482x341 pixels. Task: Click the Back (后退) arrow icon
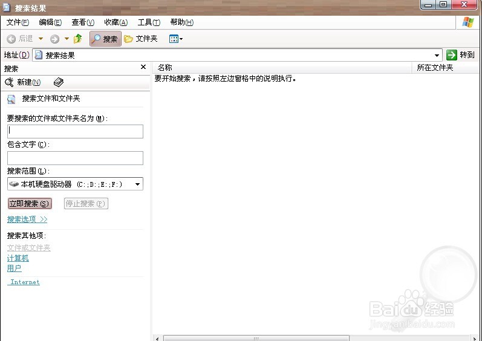point(11,39)
